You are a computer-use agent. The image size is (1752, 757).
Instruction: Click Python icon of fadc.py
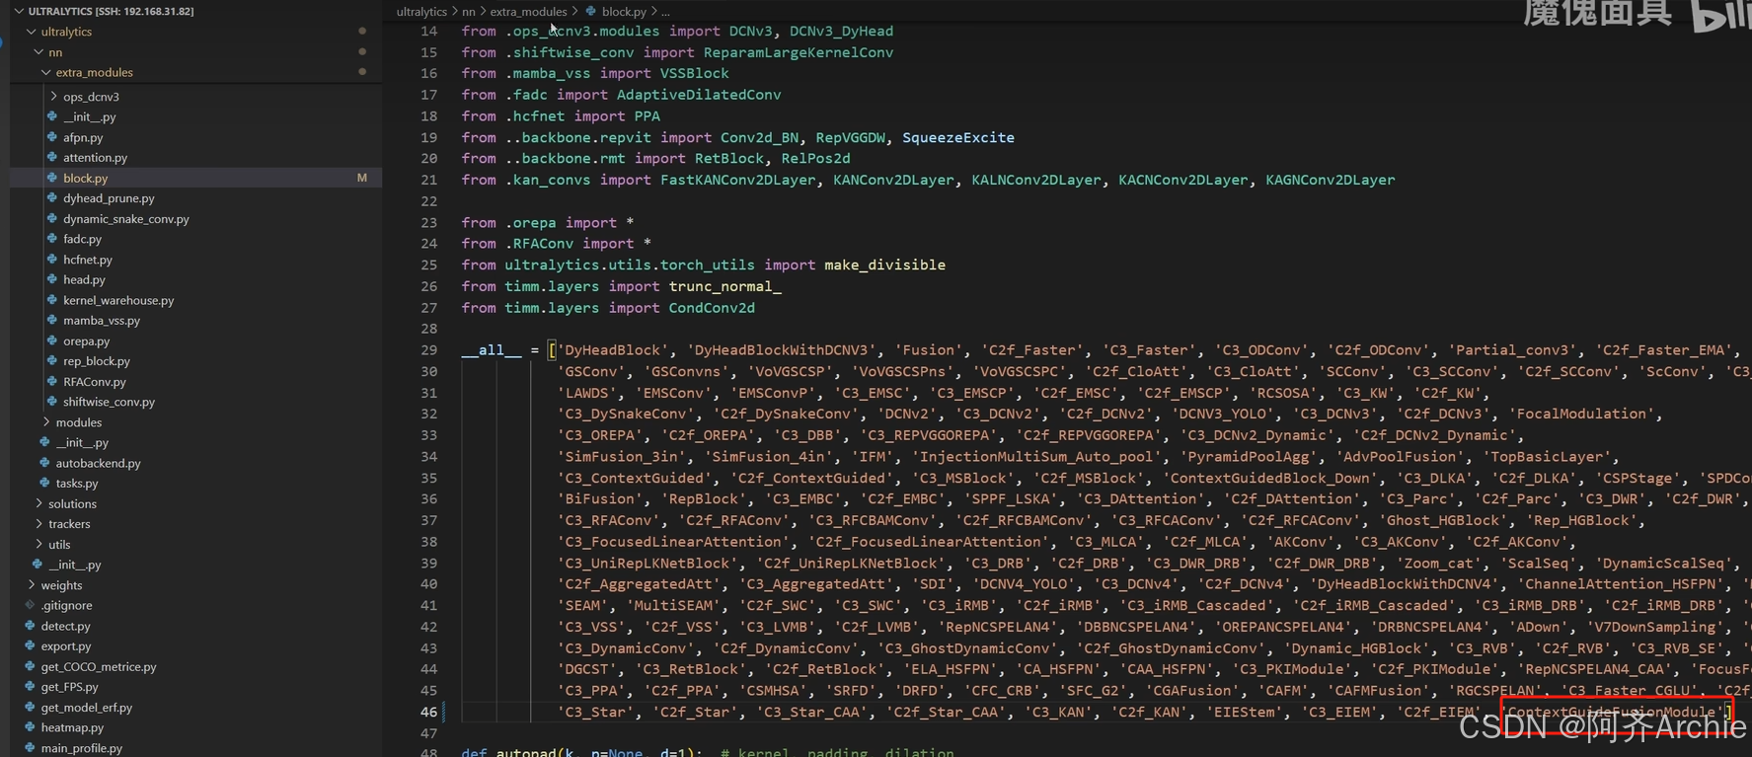click(52, 239)
